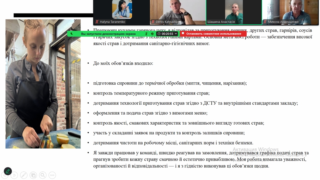
Task: Click the 'Вы запустили демонстрацию экрана' status label
Action: 108,34
